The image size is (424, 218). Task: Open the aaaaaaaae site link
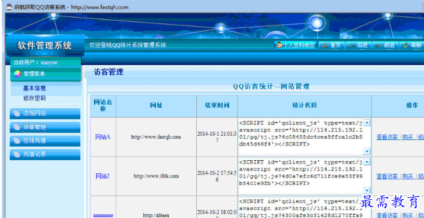coord(103,215)
